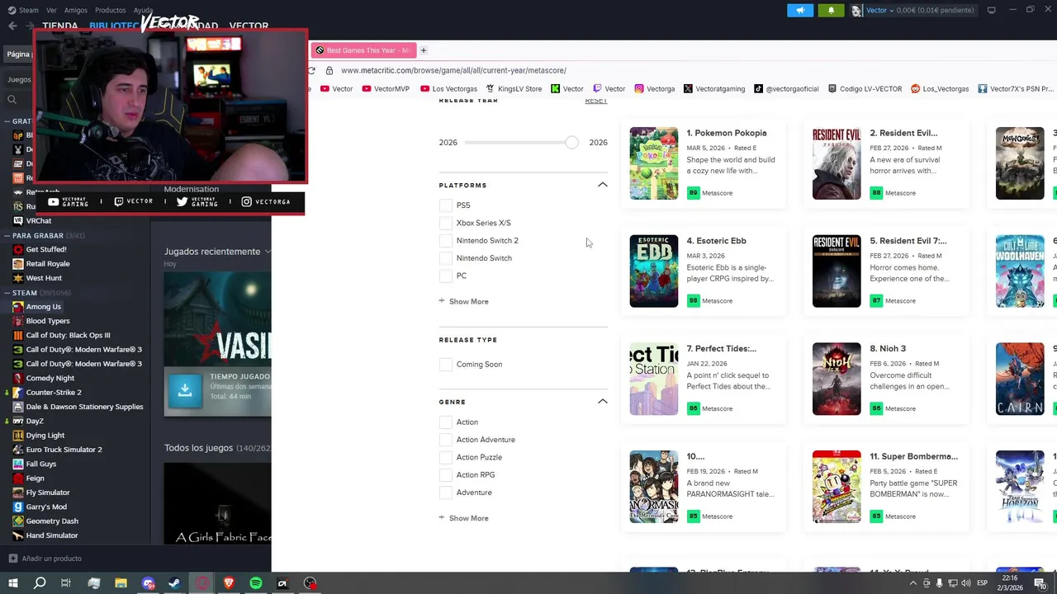
Task: Check the Action Puzzle genre checkbox
Action: point(446,457)
